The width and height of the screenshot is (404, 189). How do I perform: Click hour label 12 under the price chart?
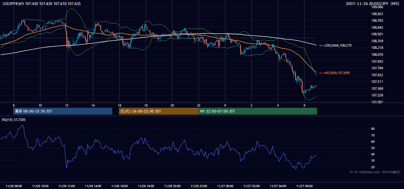coord(66,105)
